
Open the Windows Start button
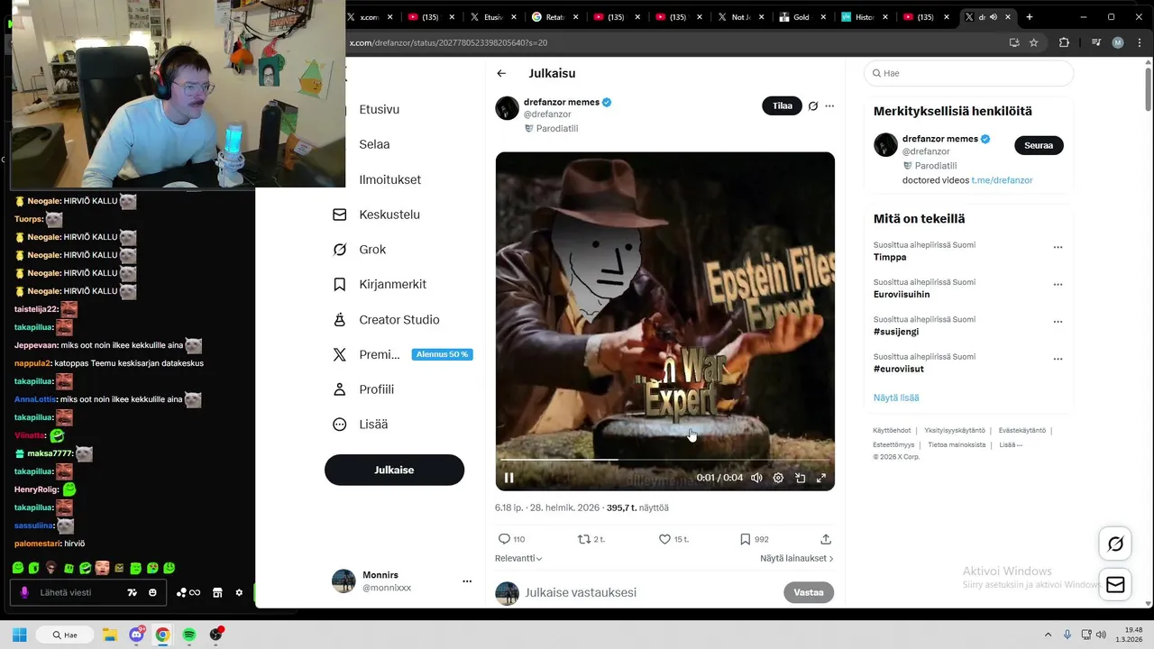pyautogui.click(x=20, y=635)
